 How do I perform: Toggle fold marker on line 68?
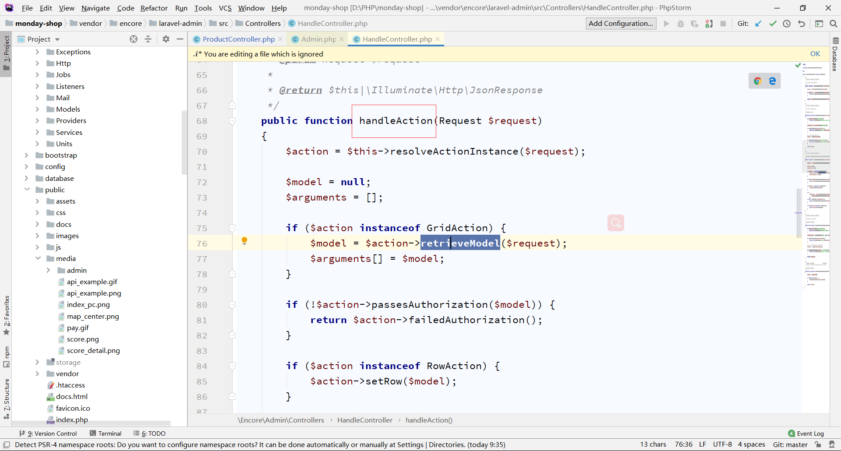click(x=233, y=121)
